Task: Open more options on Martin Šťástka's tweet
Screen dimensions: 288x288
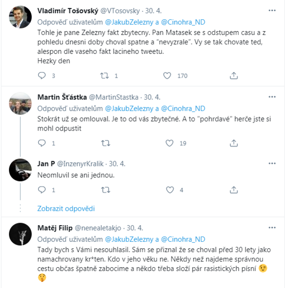Action: pos(271,97)
